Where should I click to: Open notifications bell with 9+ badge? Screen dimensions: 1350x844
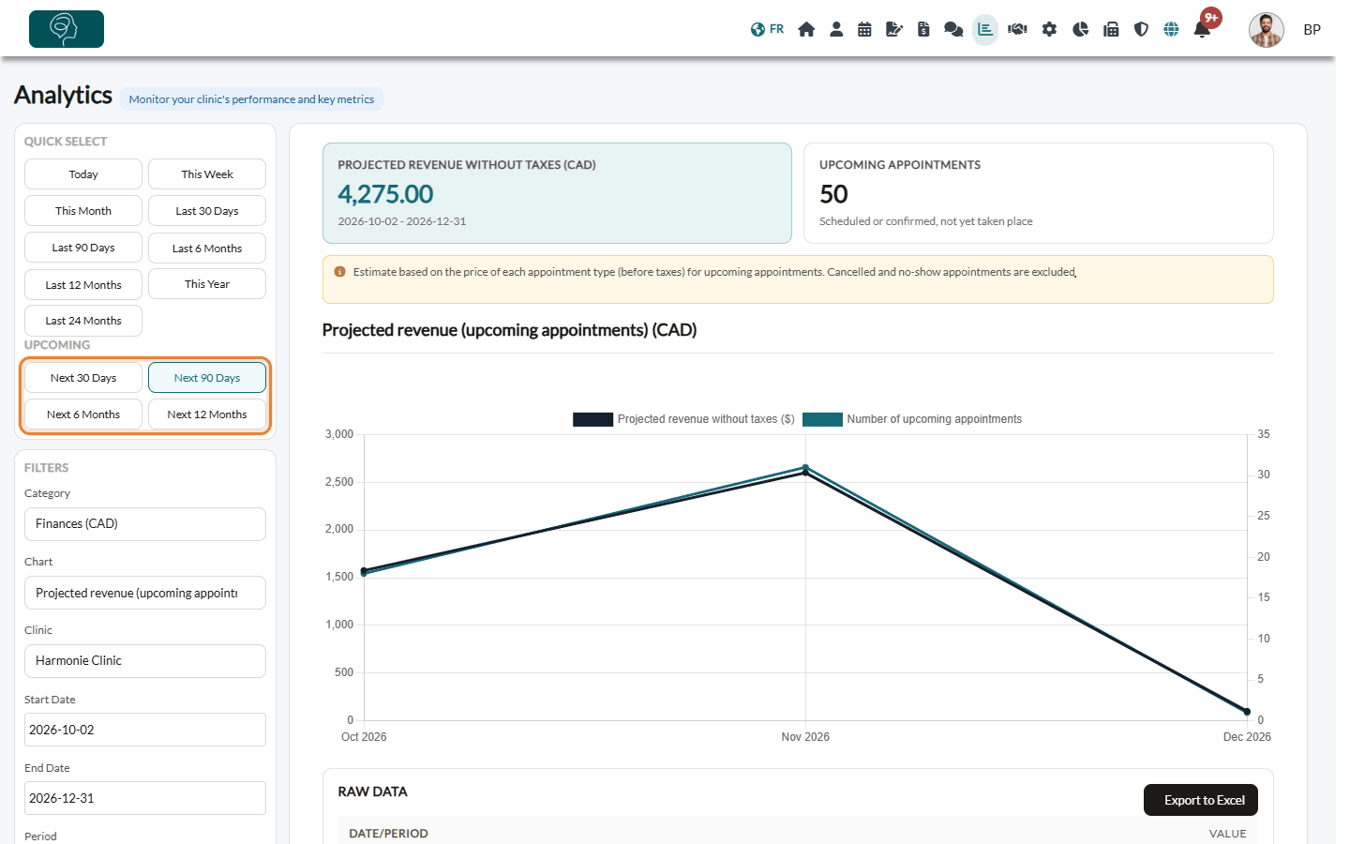tap(1203, 28)
